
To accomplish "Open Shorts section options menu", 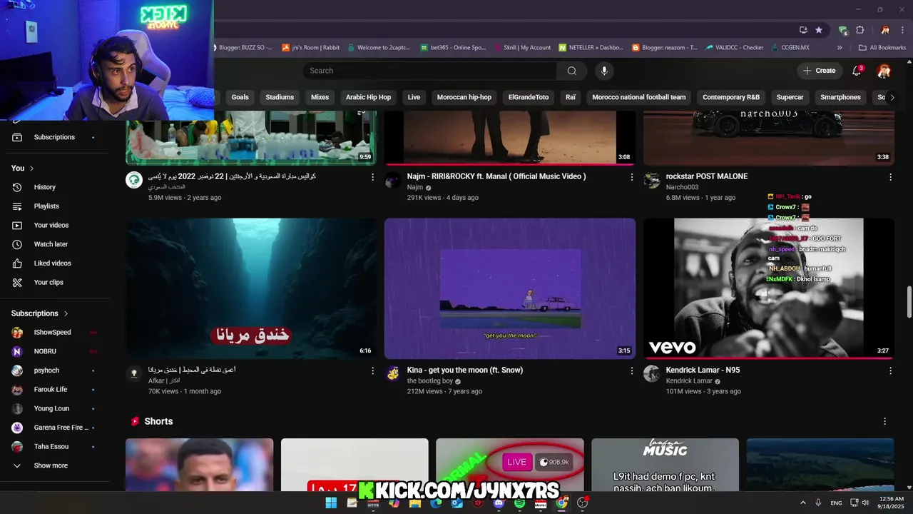I will (884, 421).
